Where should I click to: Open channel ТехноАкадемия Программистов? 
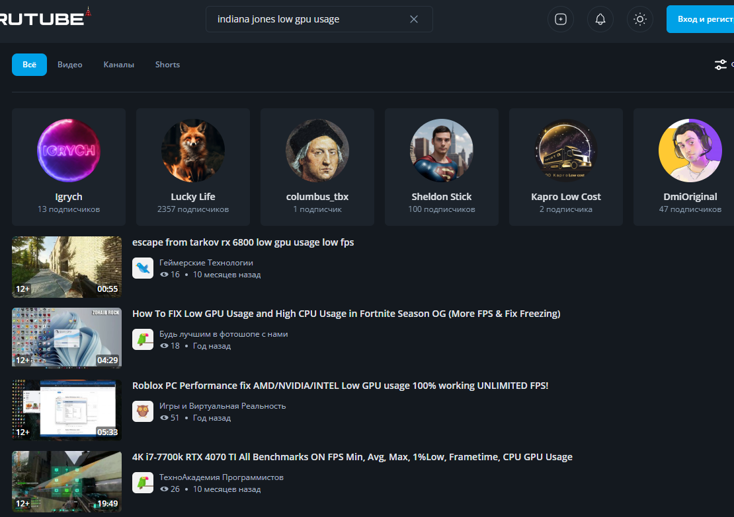[x=222, y=477]
